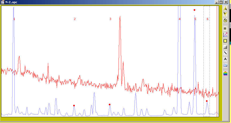The width and height of the screenshot is (231, 123).
Task: Click red marker dot below label 2
Action: (x=74, y=105)
